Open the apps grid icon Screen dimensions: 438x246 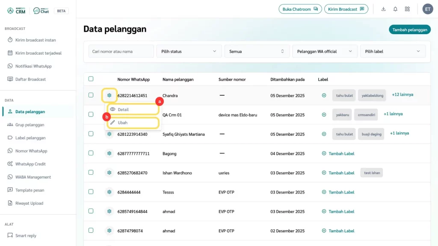407,9
